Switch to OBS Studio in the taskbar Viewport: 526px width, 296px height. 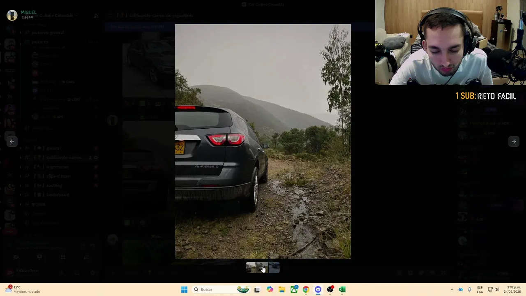pos(330,289)
